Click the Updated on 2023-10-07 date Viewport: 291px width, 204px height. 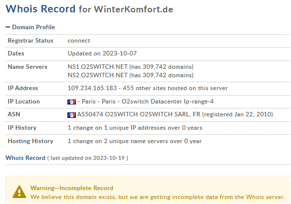click(102, 53)
